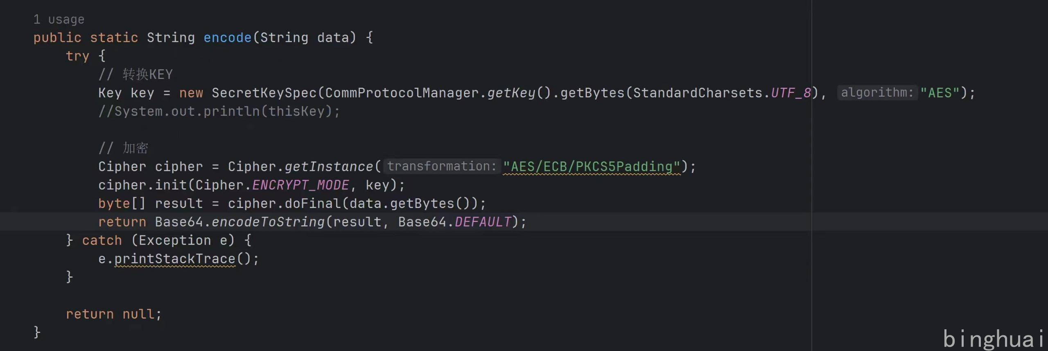Click the getInstance method call
The image size is (1048, 351).
tap(329, 167)
